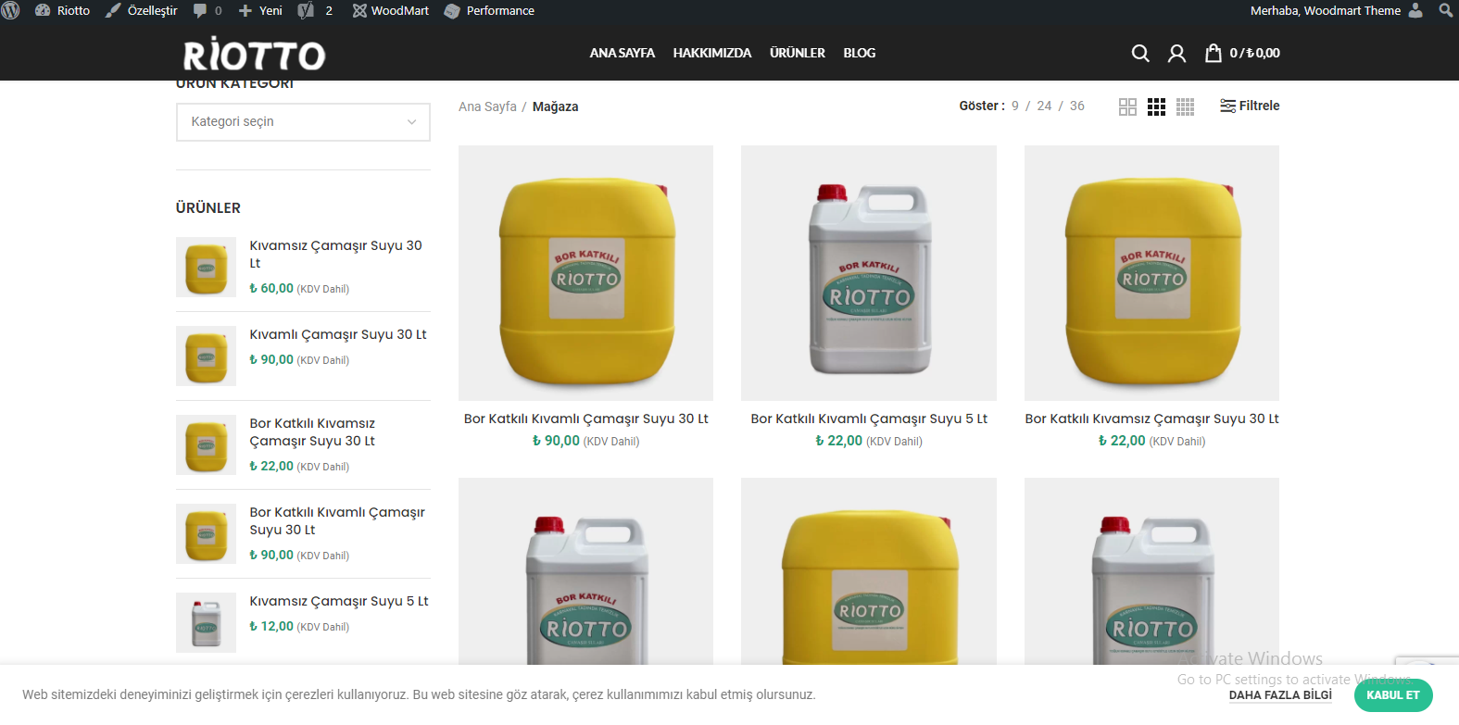Show 36 products per page

point(1077,106)
